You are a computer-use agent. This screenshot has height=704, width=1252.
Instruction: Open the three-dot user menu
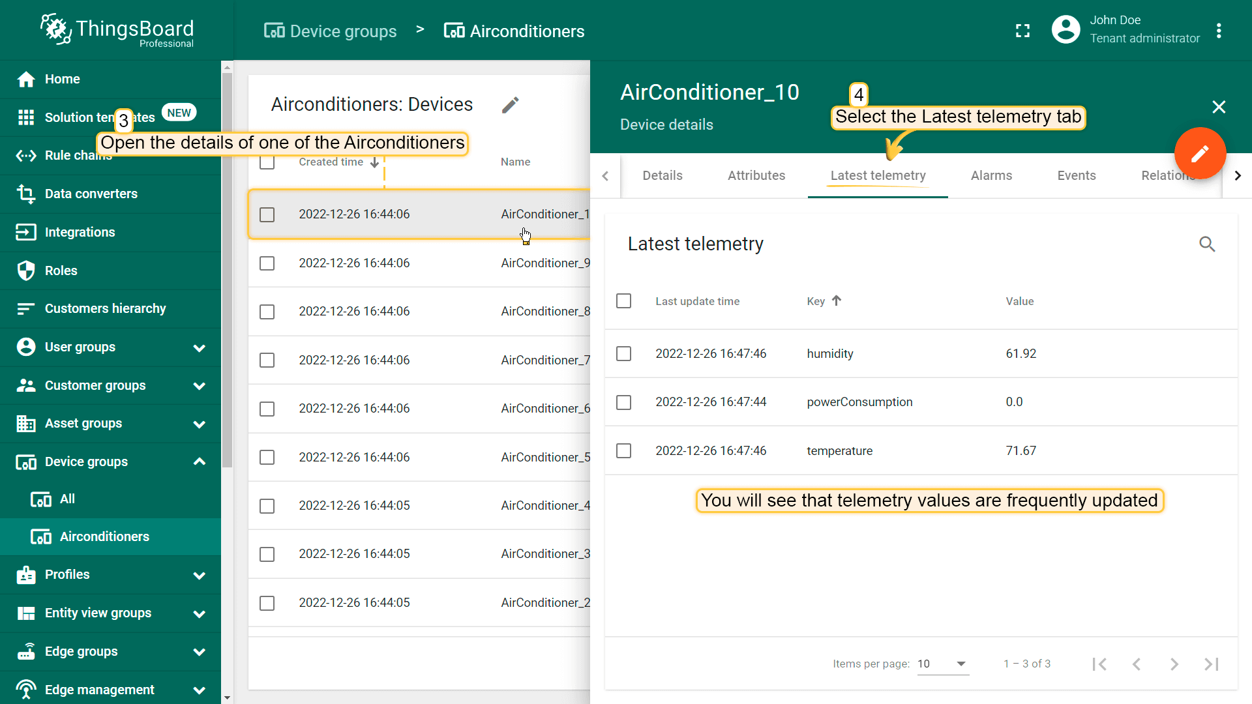[x=1219, y=31]
